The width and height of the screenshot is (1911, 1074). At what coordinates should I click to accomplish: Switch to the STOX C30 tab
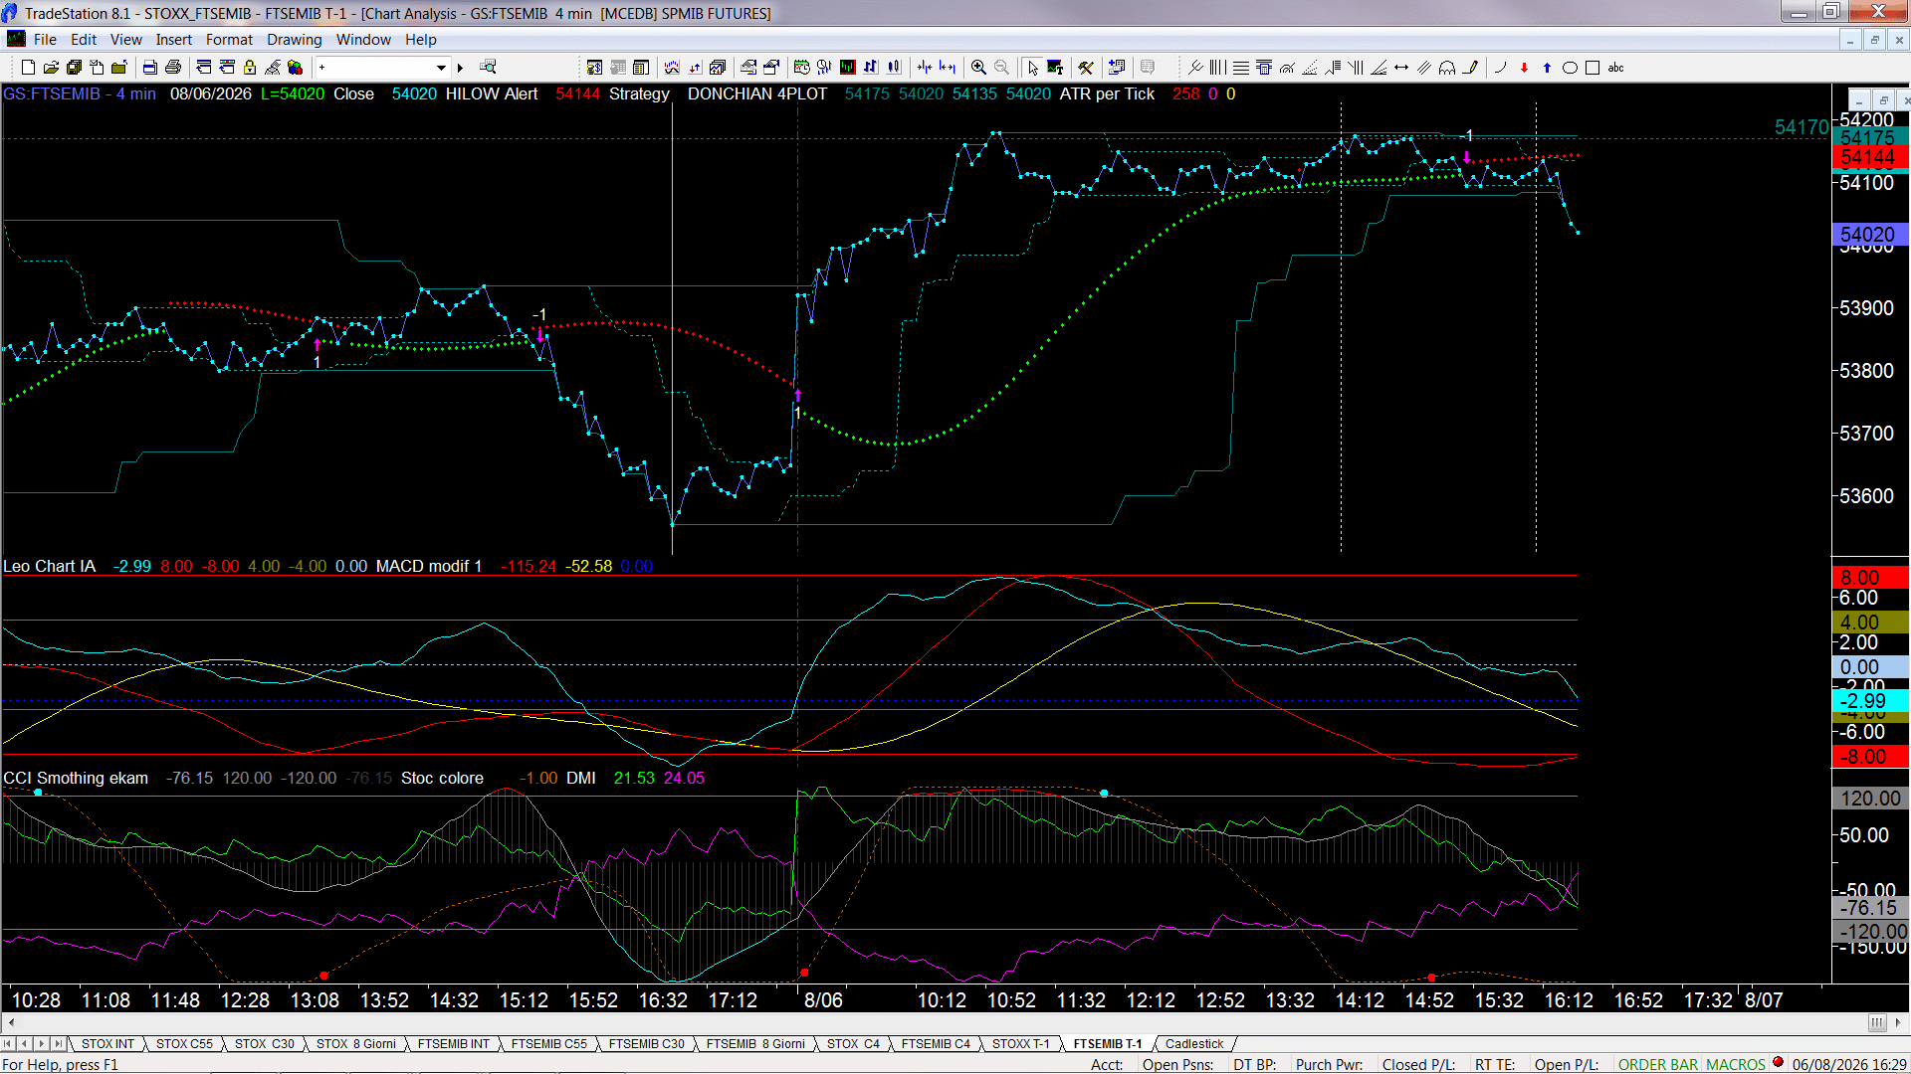click(x=264, y=1044)
